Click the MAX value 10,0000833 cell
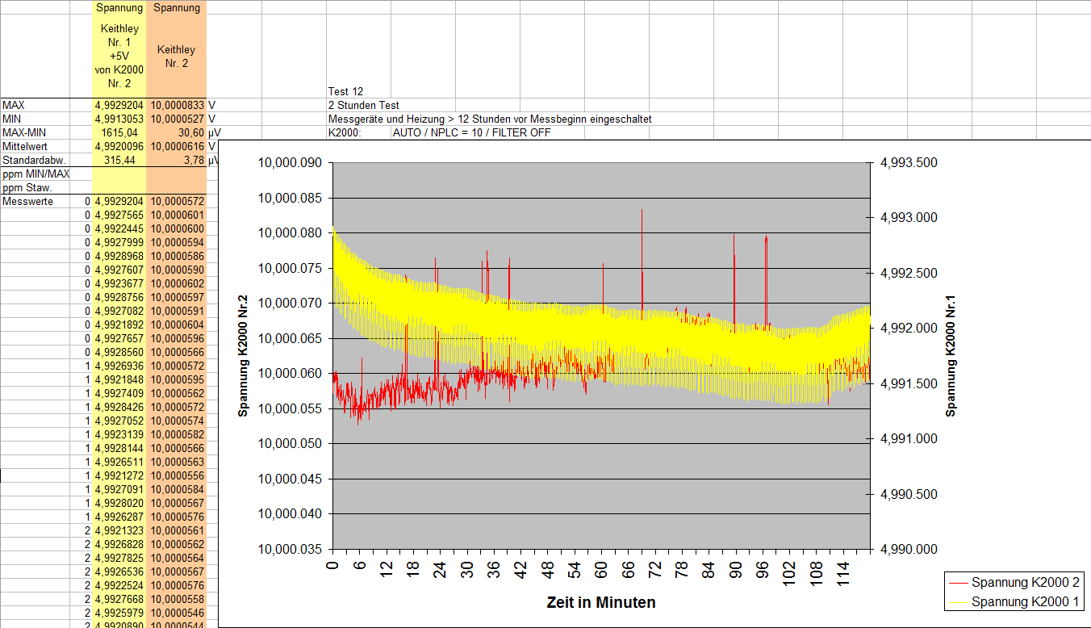The image size is (1091, 628). pos(176,105)
